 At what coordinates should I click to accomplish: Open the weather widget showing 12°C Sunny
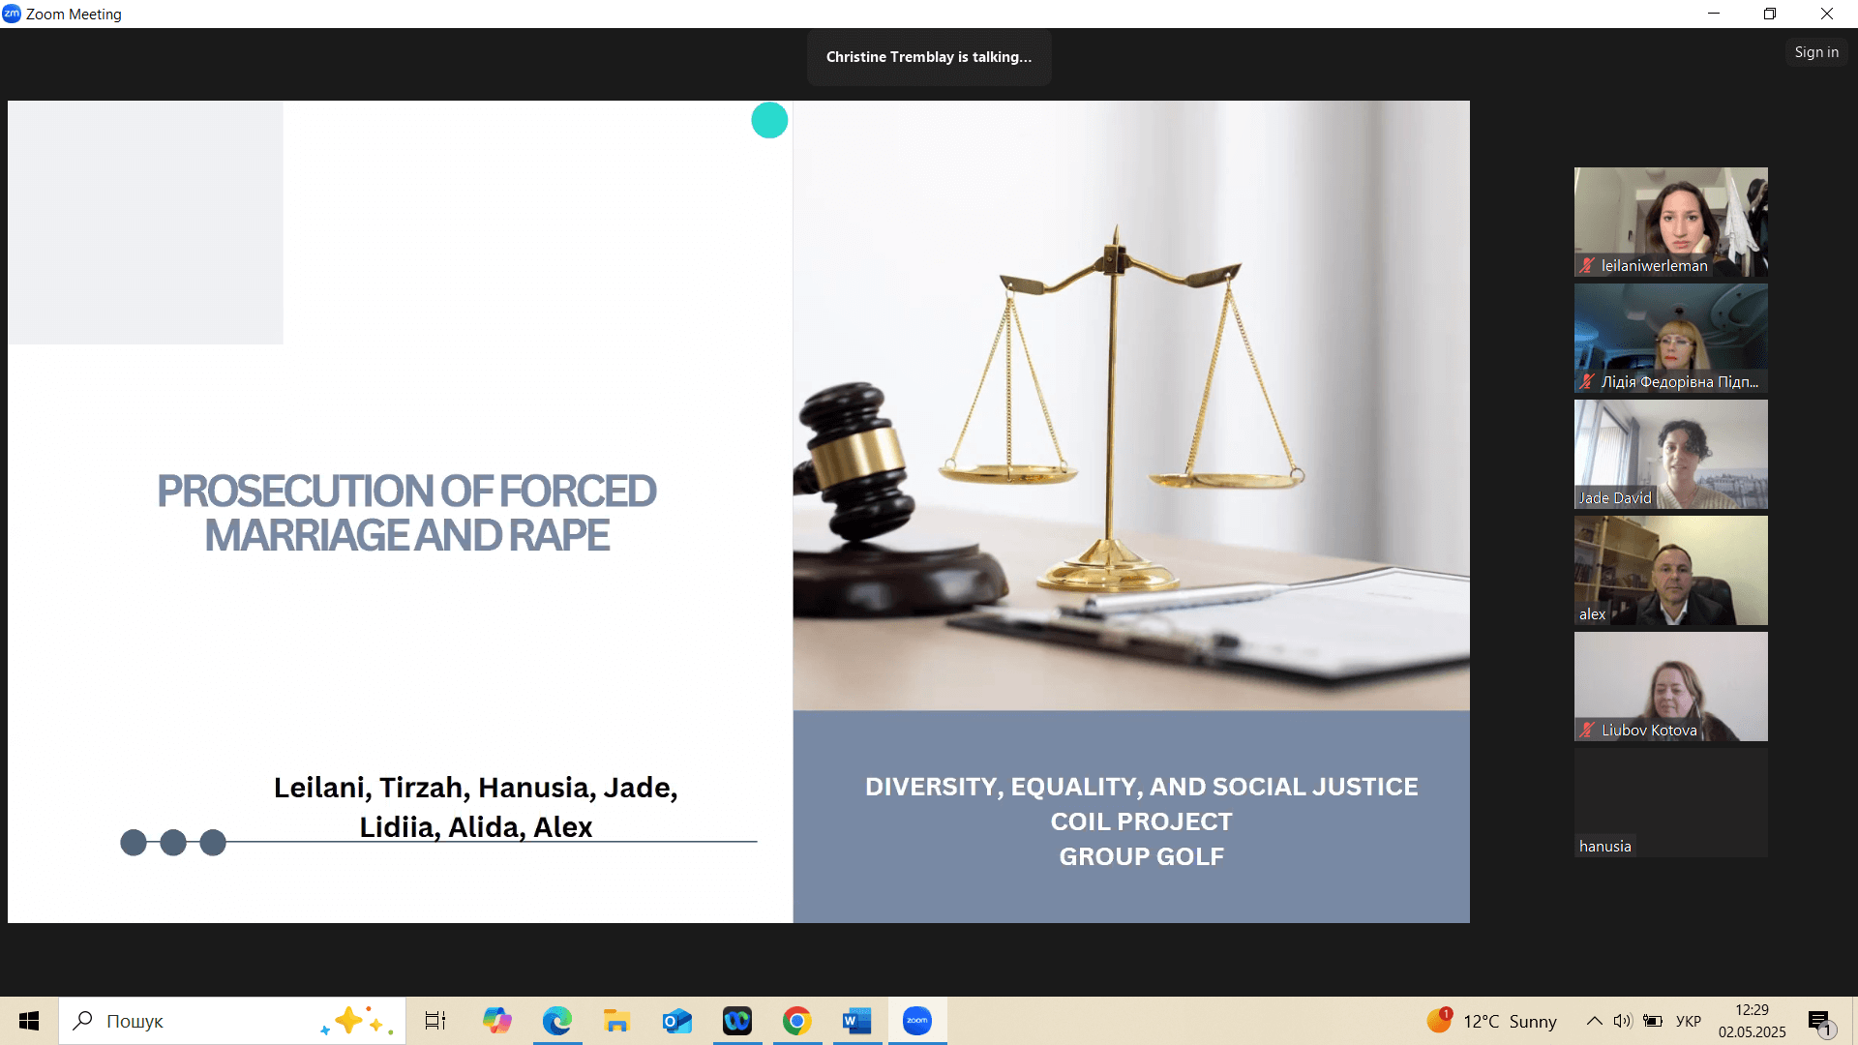pyautogui.click(x=1492, y=1021)
